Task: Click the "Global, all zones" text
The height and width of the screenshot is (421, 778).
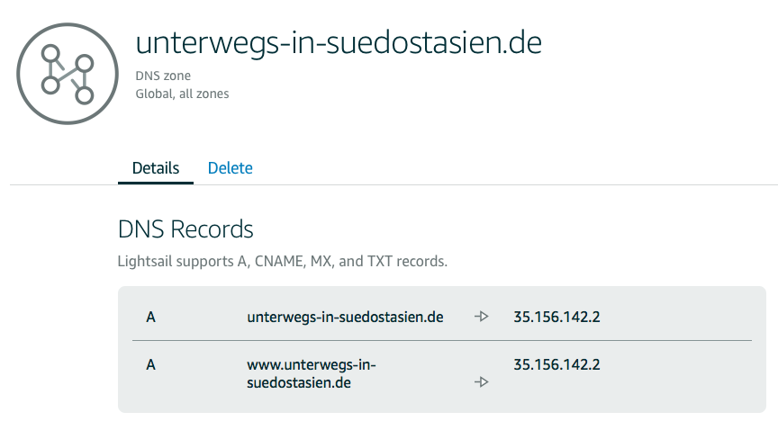Action: (182, 94)
